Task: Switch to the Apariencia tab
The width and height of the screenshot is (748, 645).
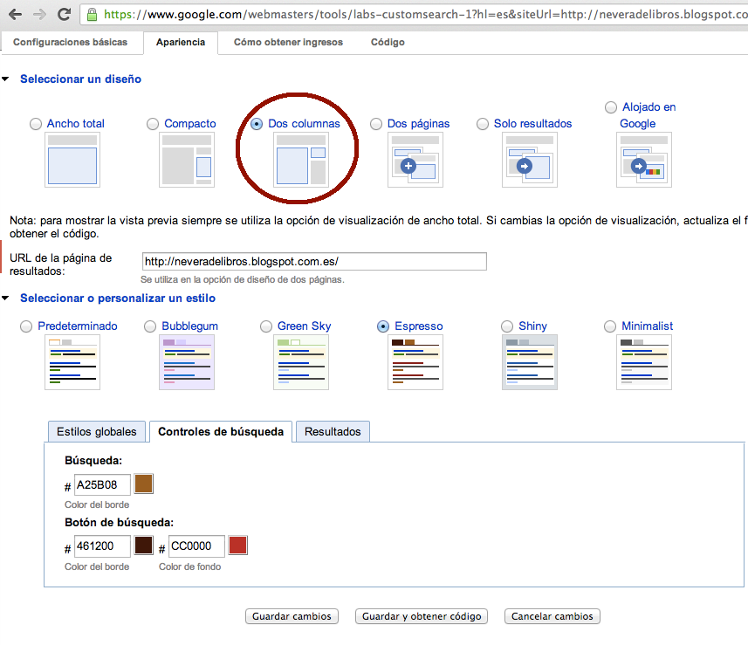Action: (x=181, y=43)
